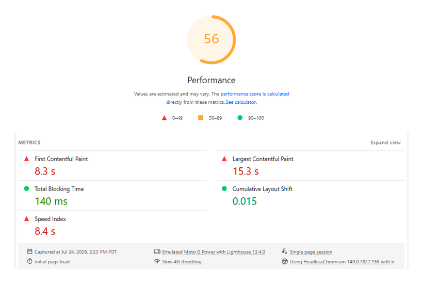Image resolution: width=423 pixels, height=284 pixels.
Task: Click the green circle beside Cumulative Layout Shift
Action: pyautogui.click(x=224, y=188)
